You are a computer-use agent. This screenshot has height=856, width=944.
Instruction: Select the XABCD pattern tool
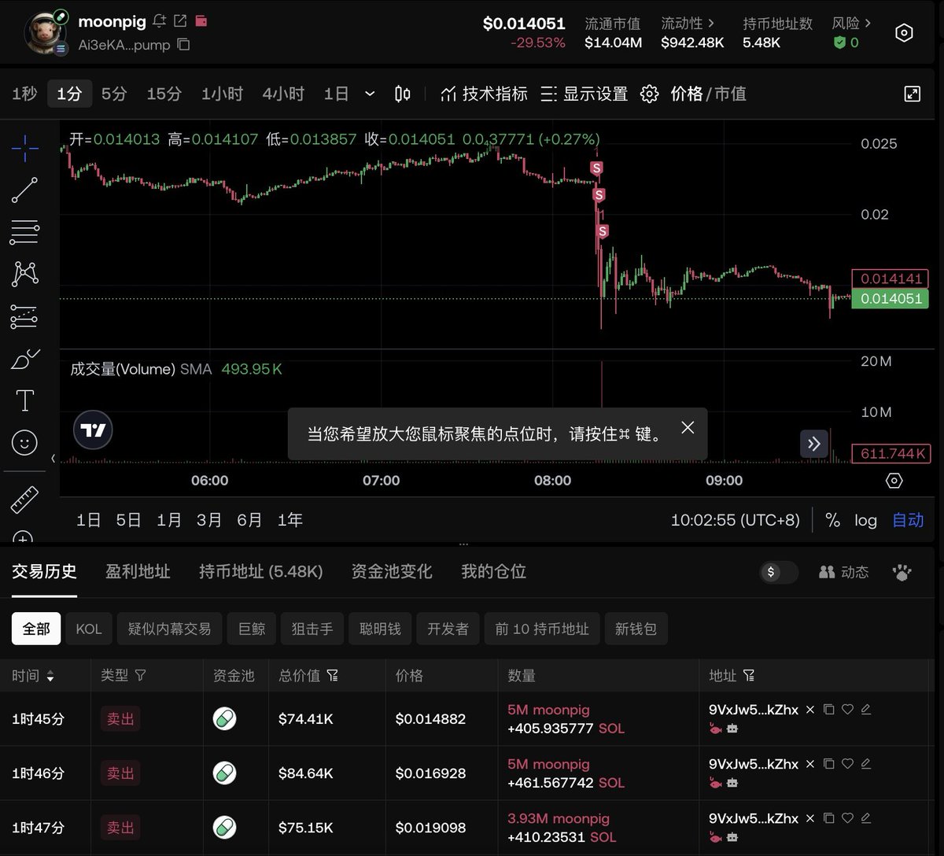coord(24,274)
